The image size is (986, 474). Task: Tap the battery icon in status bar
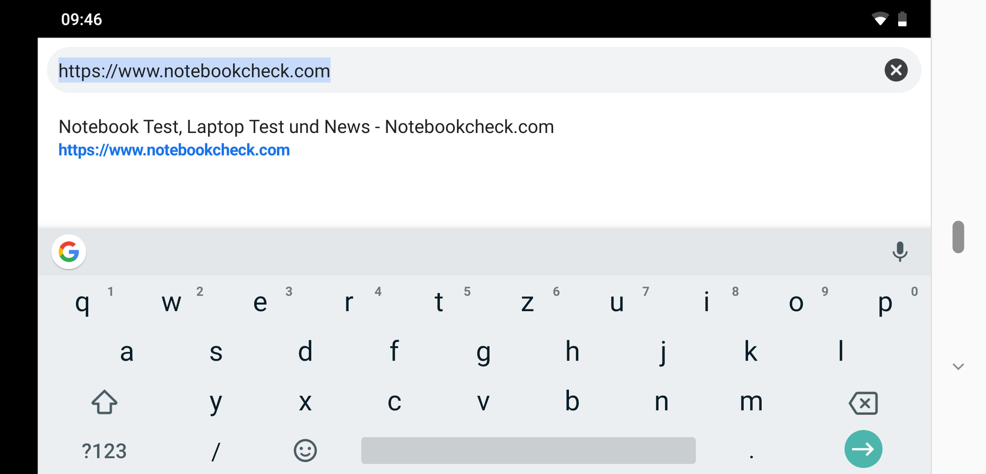coord(902,20)
